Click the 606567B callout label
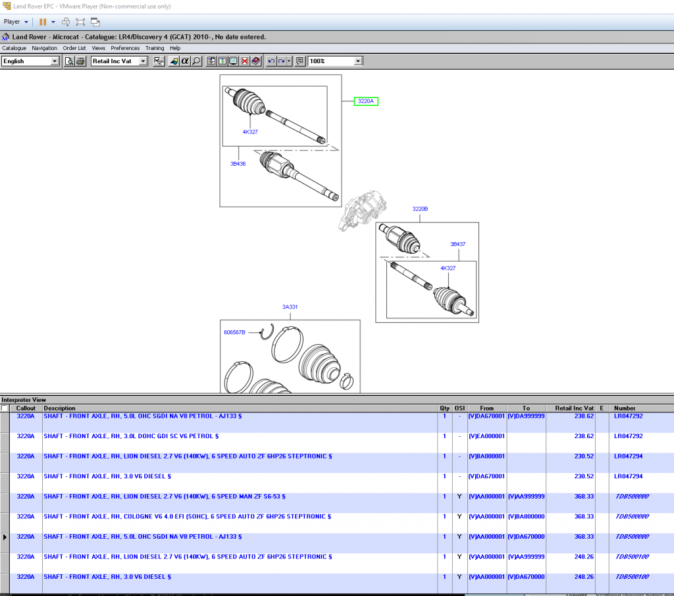674x596 pixels. click(234, 332)
